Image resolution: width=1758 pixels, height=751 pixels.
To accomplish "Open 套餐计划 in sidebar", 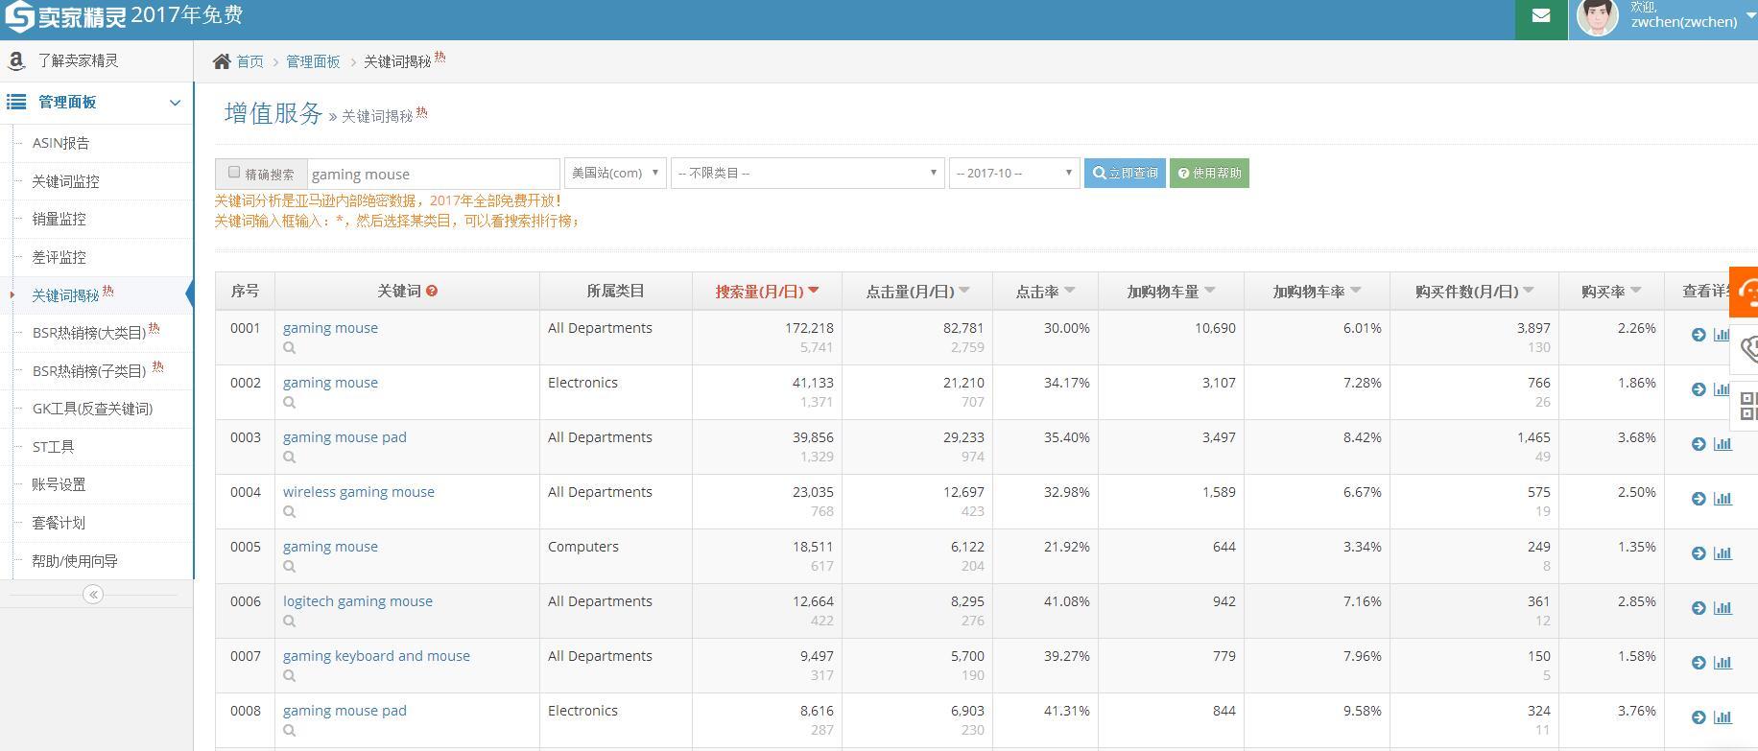I will [x=59, y=523].
